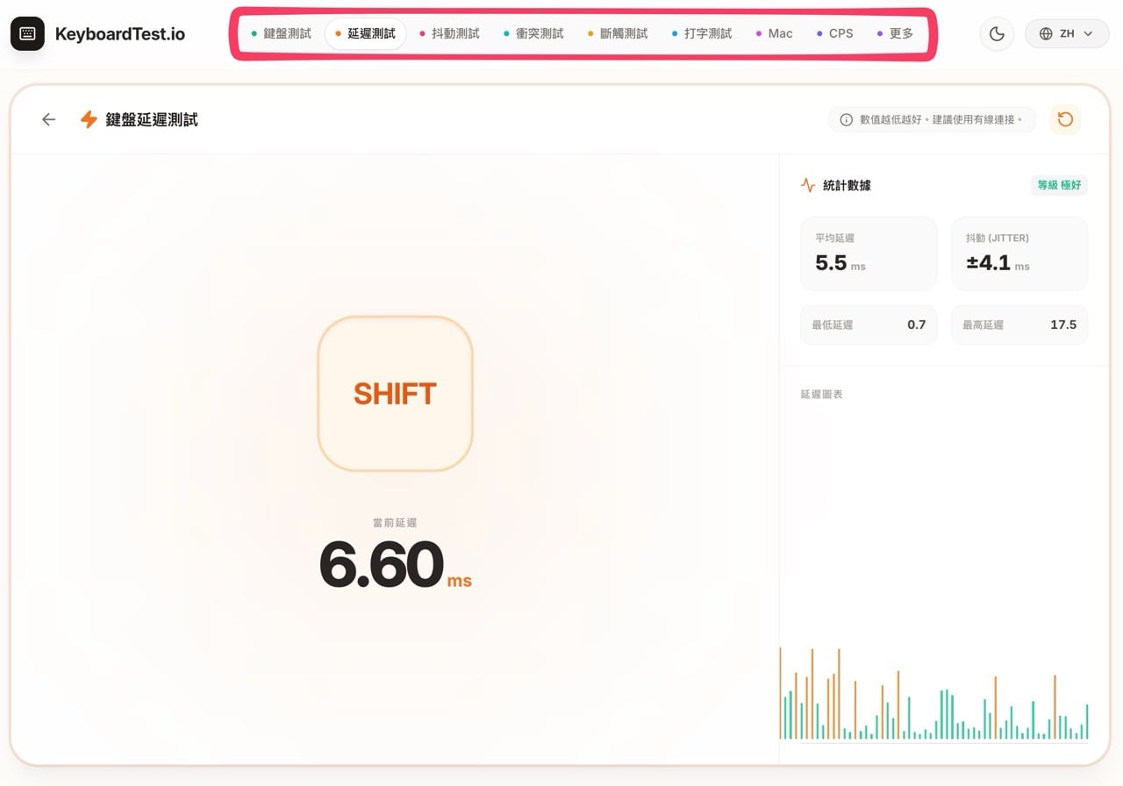1123x786 pixels.
Task: Go to the 衝突測試 tab
Action: pos(533,33)
